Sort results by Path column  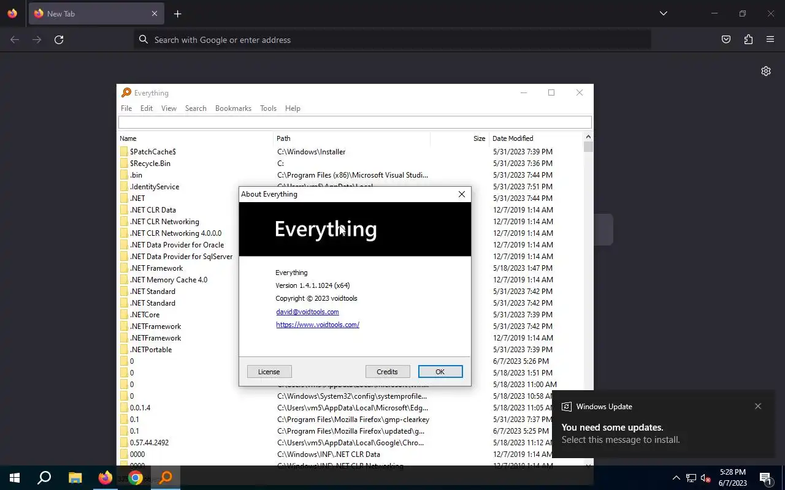pos(351,138)
